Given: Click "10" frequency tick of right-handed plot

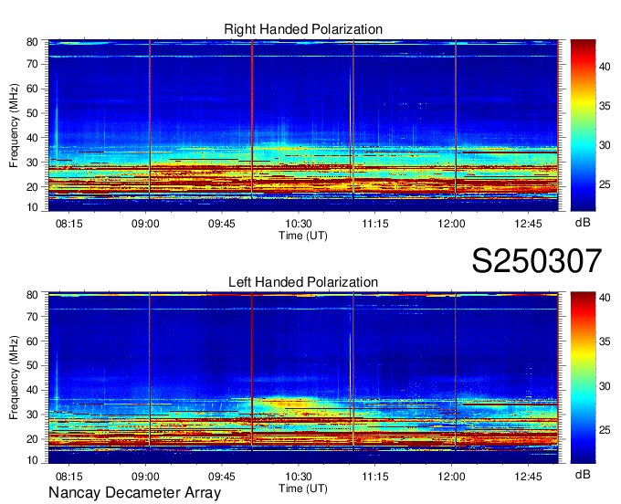Looking at the screenshot, I should pyautogui.click(x=32, y=207).
